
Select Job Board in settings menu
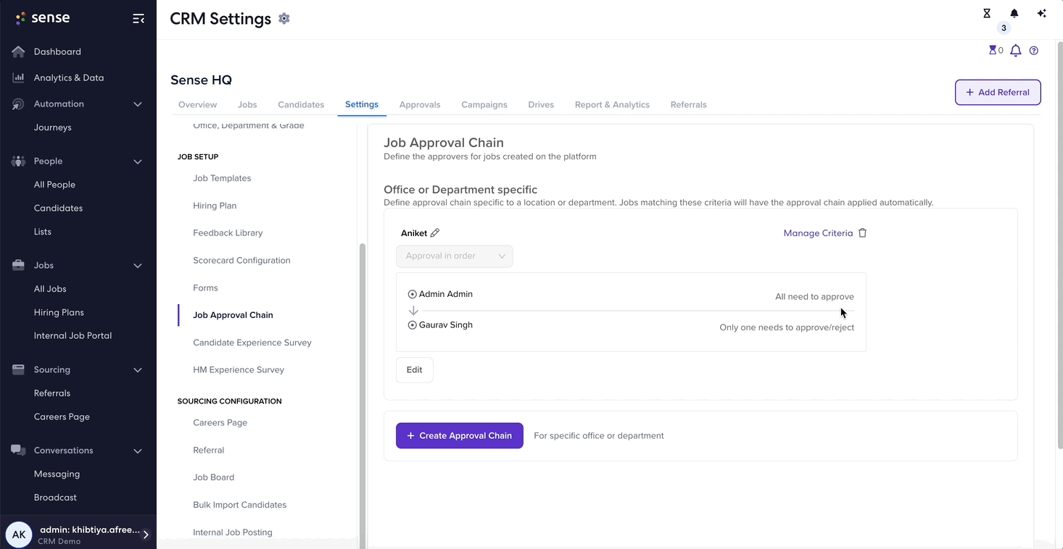click(x=213, y=477)
